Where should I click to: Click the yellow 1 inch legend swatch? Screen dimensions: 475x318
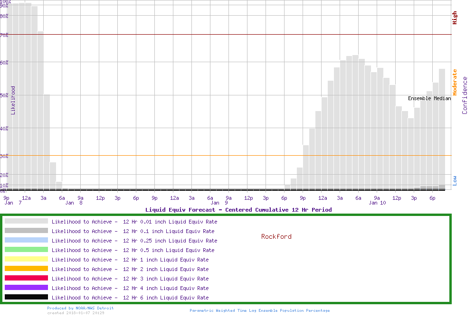(x=26, y=259)
